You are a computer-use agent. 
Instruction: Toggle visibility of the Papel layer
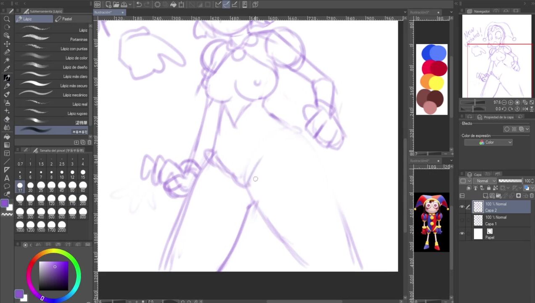(462, 234)
